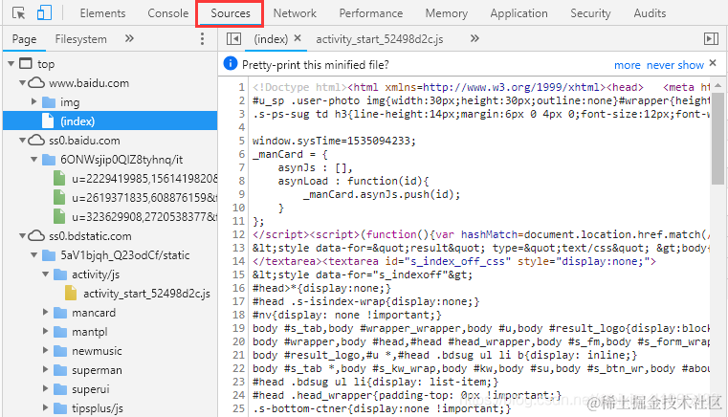Collapse the ss0.baidu.com domain node
This screenshot has height=417, width=728.
click(22, 141)
